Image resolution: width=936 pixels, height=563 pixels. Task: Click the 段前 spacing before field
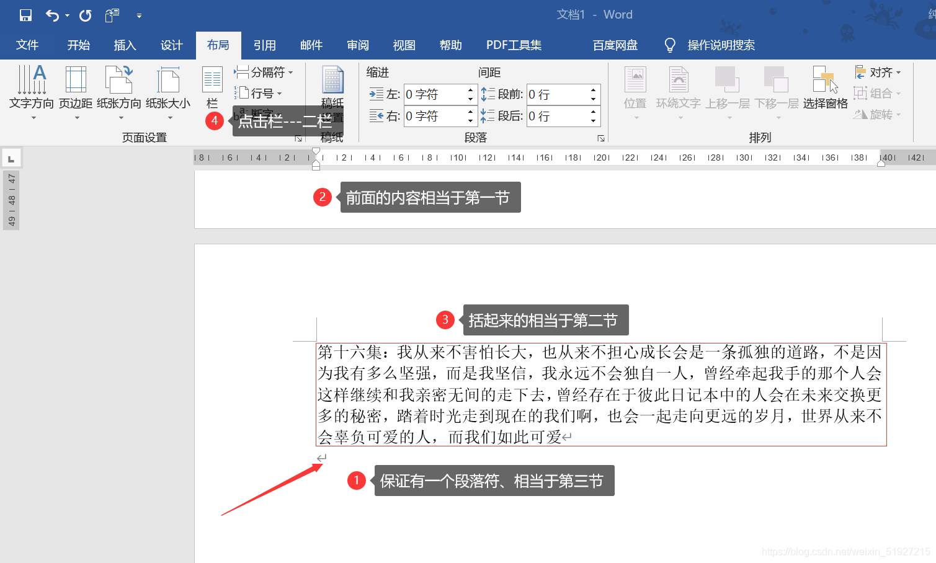click(x=557, y=94)
